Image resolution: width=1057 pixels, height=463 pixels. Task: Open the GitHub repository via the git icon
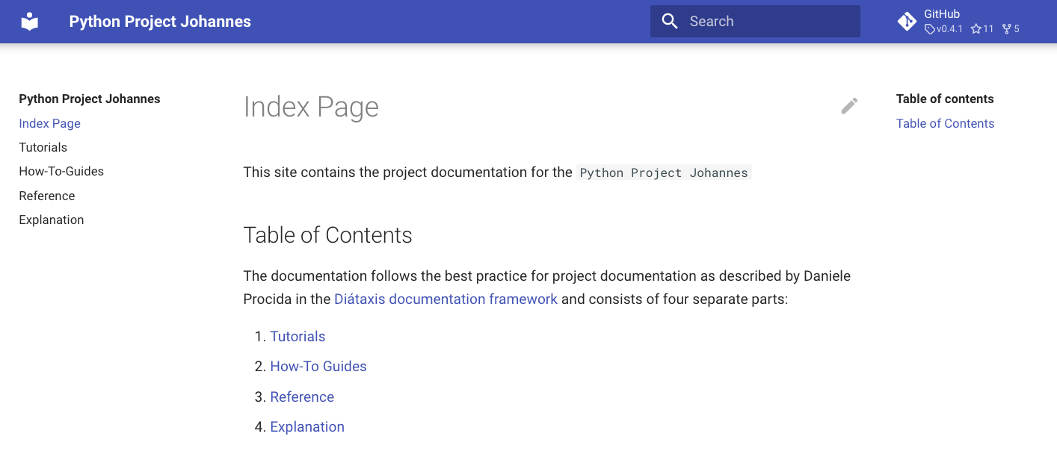[x=907, y=21]
